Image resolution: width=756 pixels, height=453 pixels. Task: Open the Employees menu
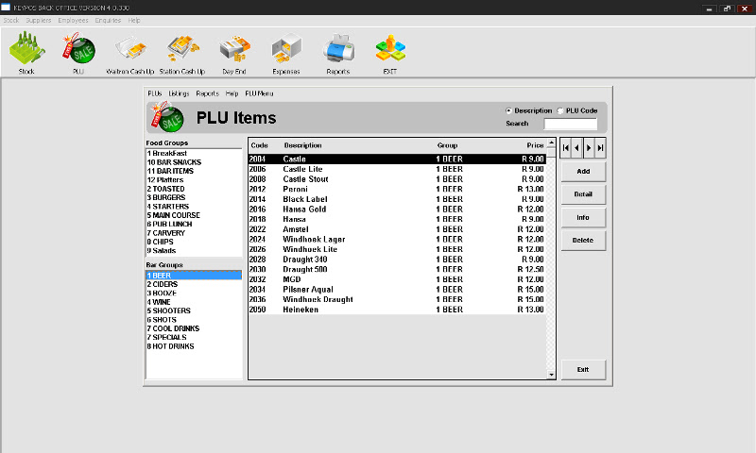(74, 20)
